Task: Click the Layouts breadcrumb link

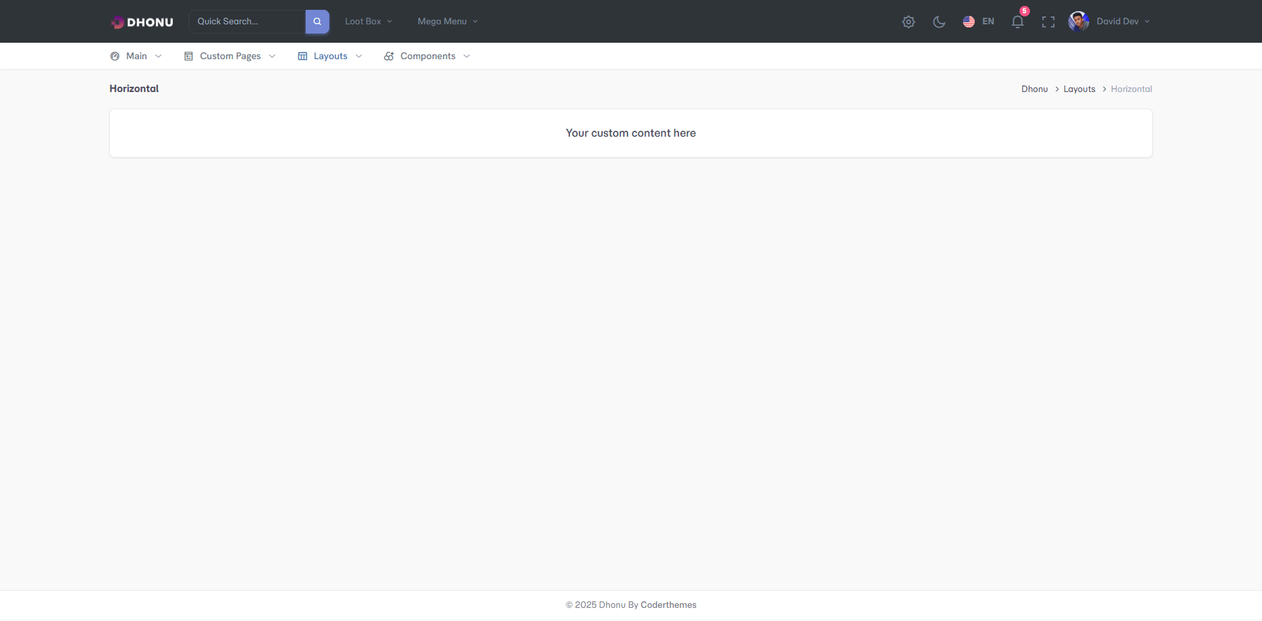Action: (x=1079, y=89)
